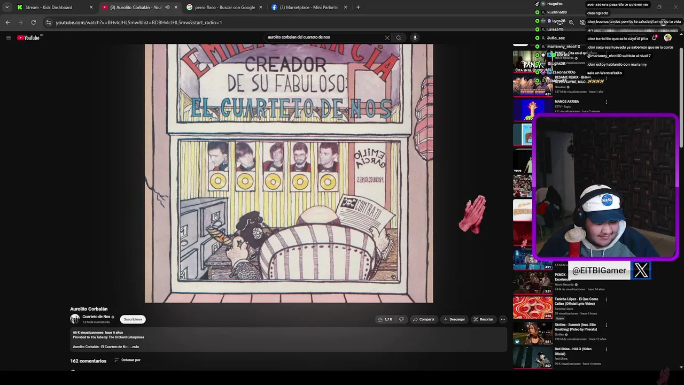
Task: View site information icon in address bar
Action: coord(49,22)
